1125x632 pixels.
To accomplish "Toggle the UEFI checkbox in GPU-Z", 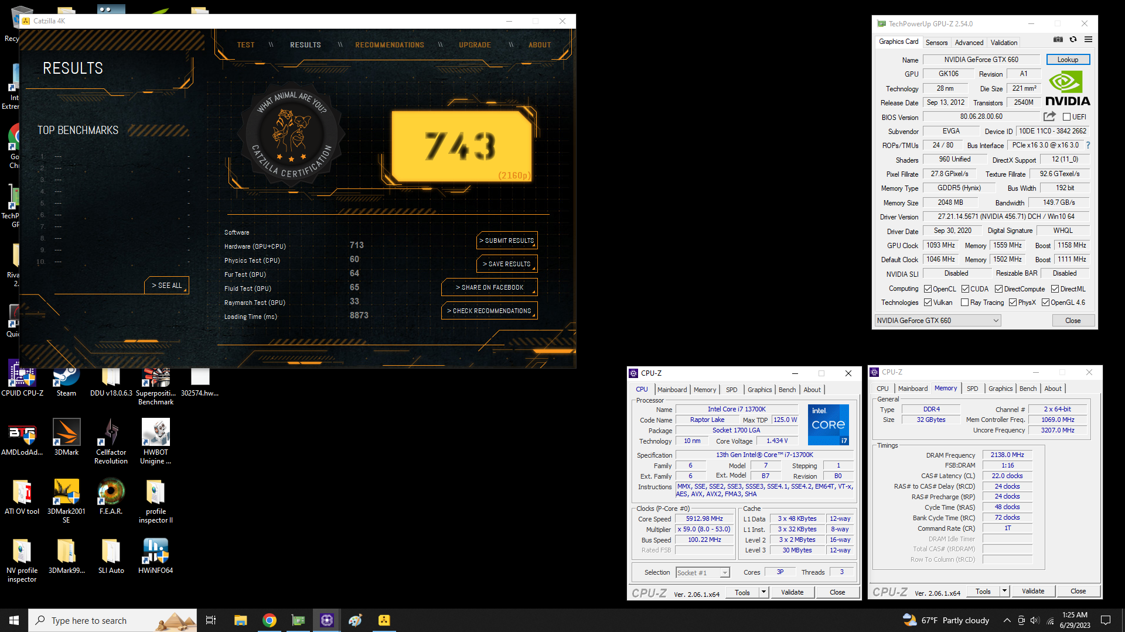I will (1067, 117).
